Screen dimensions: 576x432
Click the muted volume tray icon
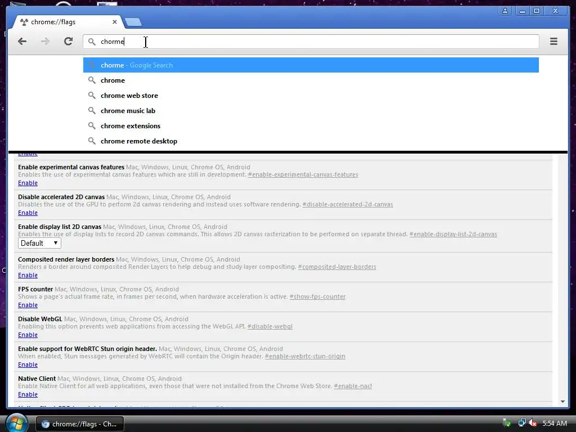(533, 423)
